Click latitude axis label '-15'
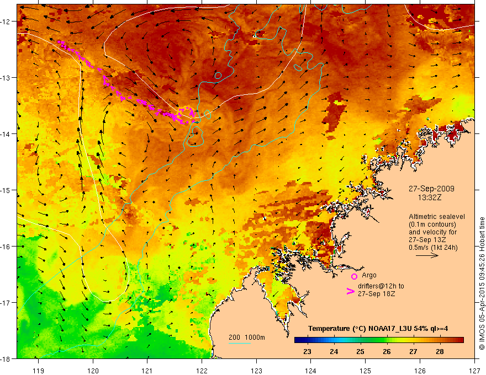 tap(6, 190)
